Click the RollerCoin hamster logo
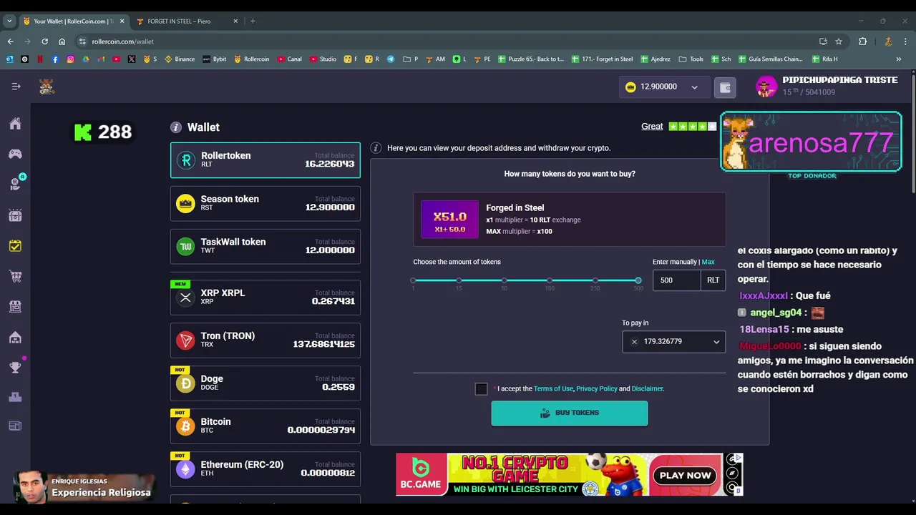Image resolution: width=916 pixels, height=515 pixels. pyautogui.click(x=47, y=87)
